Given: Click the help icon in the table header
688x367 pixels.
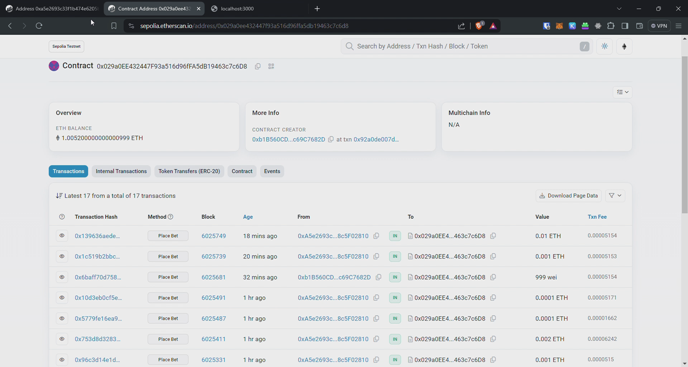Looking at the screenshot, I should point(62,217).
